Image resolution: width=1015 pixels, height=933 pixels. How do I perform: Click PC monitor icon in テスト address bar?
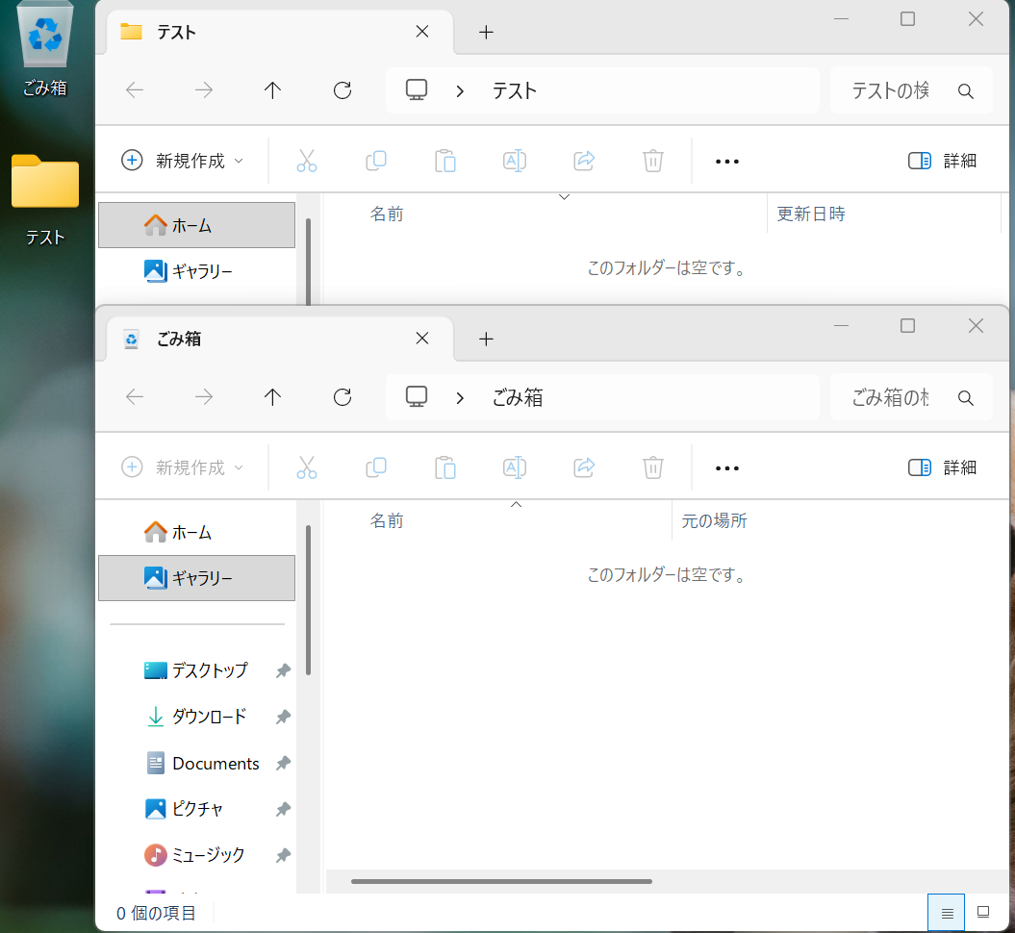[417, 90]
